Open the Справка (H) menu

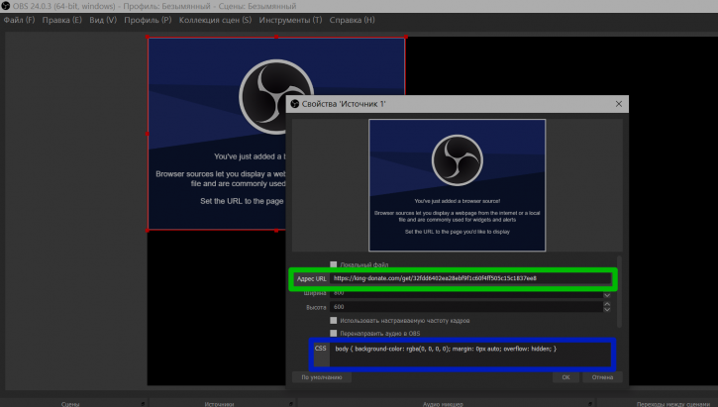tap(352, 20)
